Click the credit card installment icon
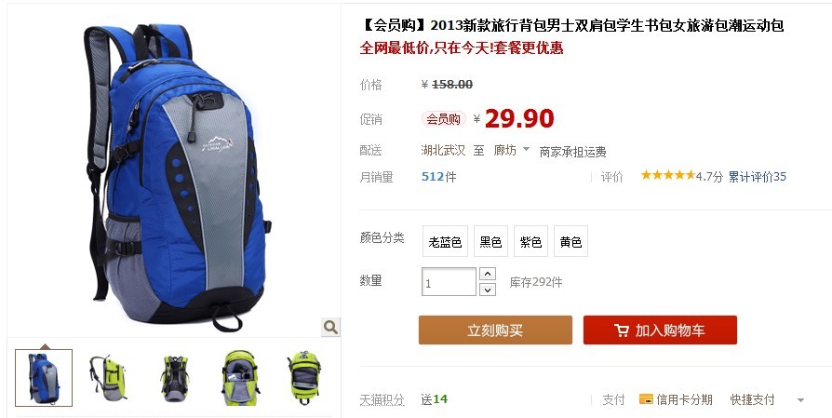This screenshot has width=832, height=418. pos(646,399)
